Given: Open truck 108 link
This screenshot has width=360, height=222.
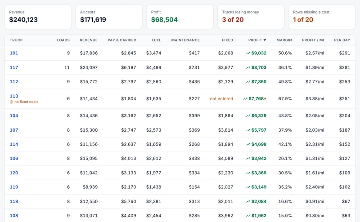Looking at the screenshot, I should click(14, 216).
